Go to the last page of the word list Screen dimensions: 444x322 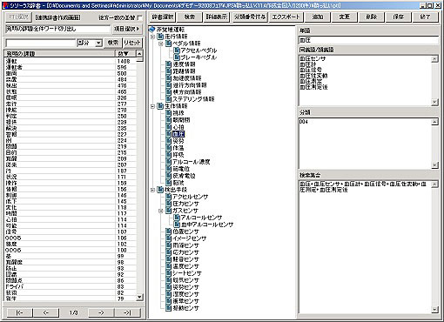pos(127,312)
